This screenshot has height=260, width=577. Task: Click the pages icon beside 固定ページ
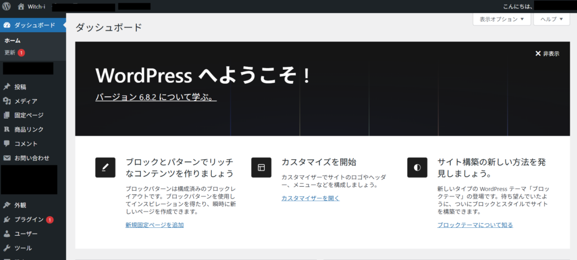[x=7, y=115]
